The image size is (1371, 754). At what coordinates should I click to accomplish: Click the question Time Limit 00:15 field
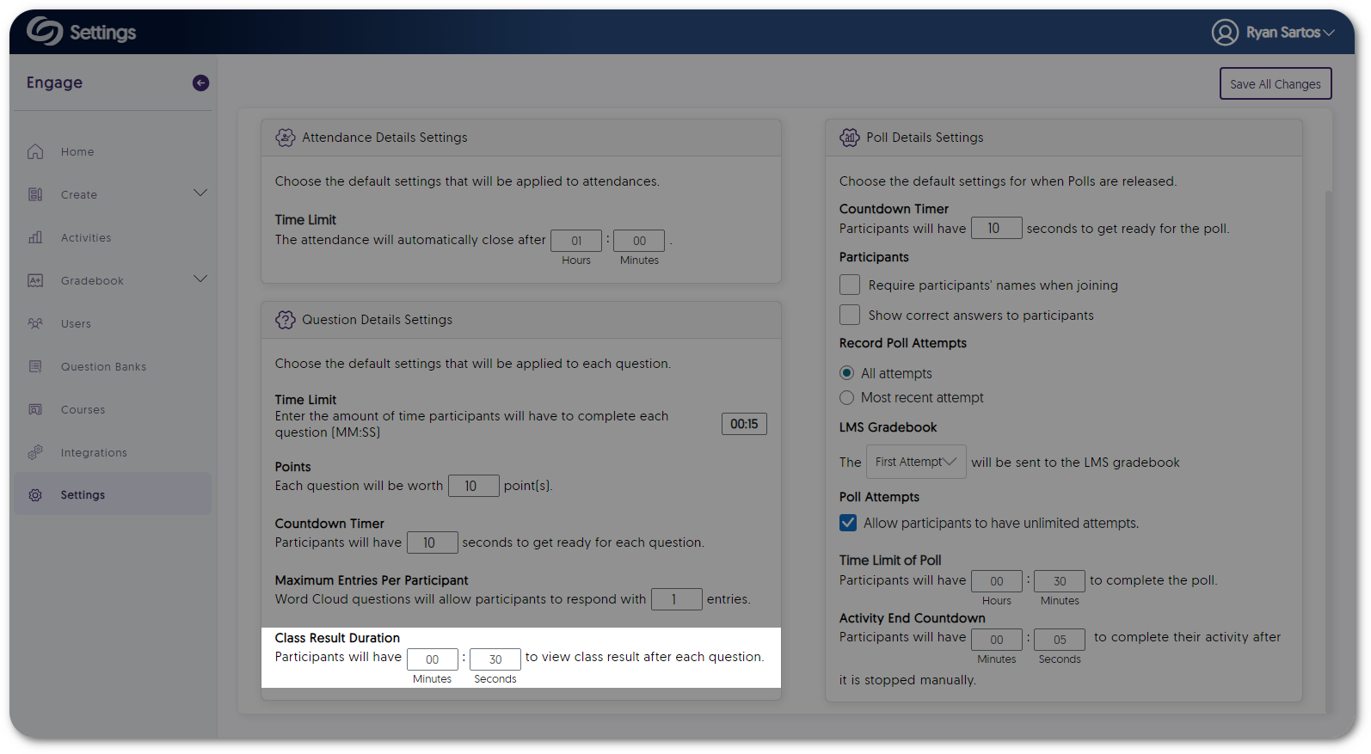point(744,424)
